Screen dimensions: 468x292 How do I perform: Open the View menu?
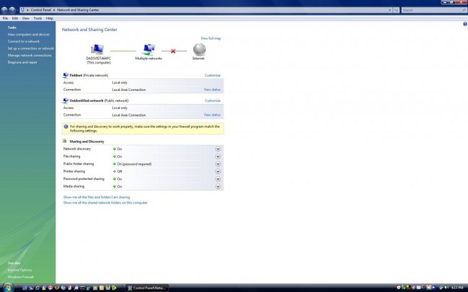click(x=26, y=18)
